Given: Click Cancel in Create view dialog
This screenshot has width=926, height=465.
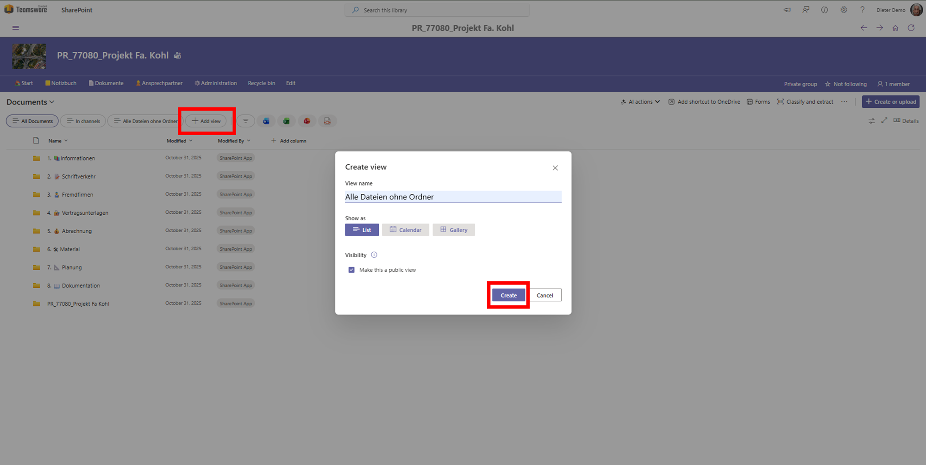Looking at the screenshot, I should point(545,295).
